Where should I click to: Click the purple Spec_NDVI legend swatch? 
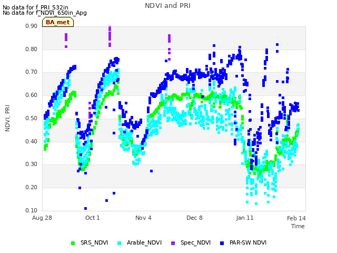(x=173, y=243)
